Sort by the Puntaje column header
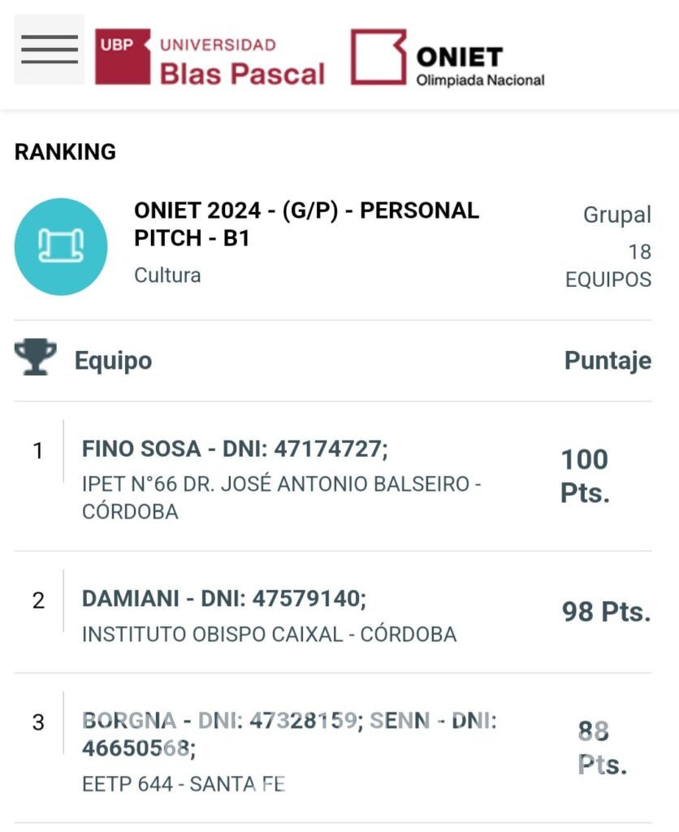Image resolution: width=679 pixels, height=832 pixels. 608,361
